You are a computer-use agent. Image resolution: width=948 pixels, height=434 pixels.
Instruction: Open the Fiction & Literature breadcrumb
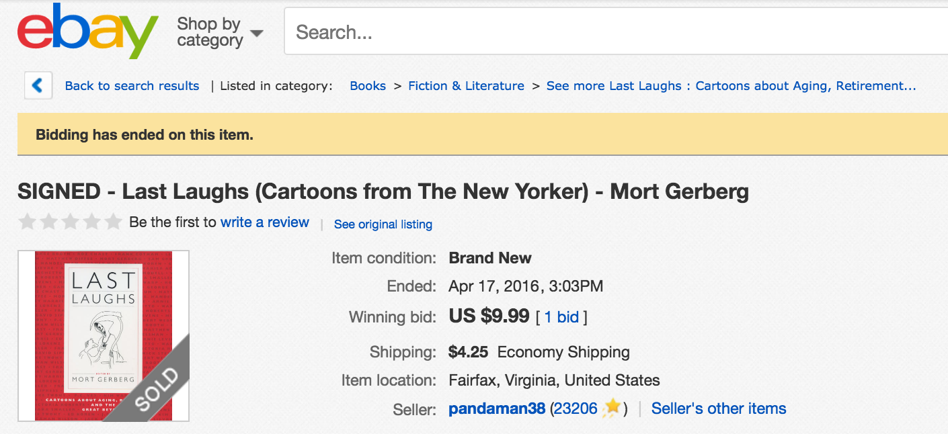point(466,86)
